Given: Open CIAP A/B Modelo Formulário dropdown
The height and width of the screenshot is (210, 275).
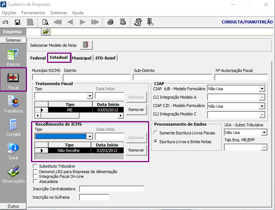Looking at the screenshot, I should pos(262,88).
